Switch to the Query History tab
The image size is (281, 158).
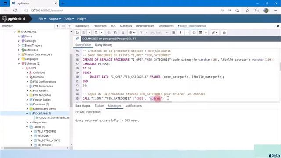(104, 45)
